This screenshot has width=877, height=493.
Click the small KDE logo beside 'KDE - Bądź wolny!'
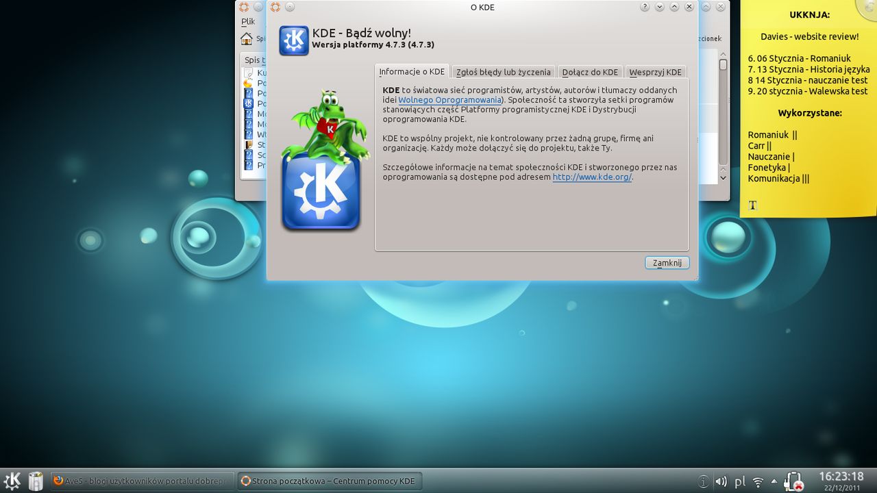point(294,40)
